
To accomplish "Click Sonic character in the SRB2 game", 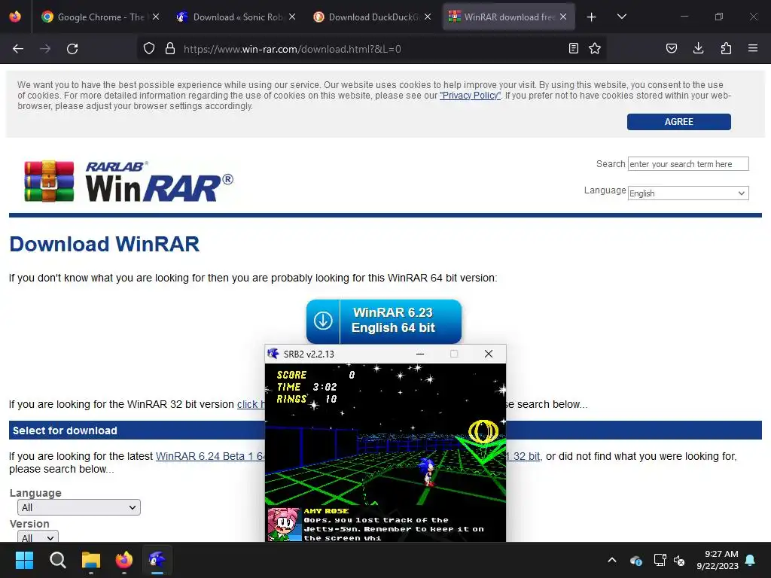I will (x=428, y=471).
